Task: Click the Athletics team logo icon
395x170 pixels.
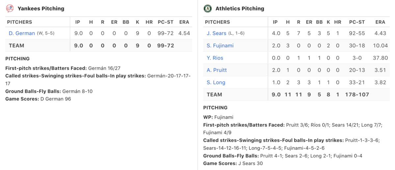Action: click(207, 8)
